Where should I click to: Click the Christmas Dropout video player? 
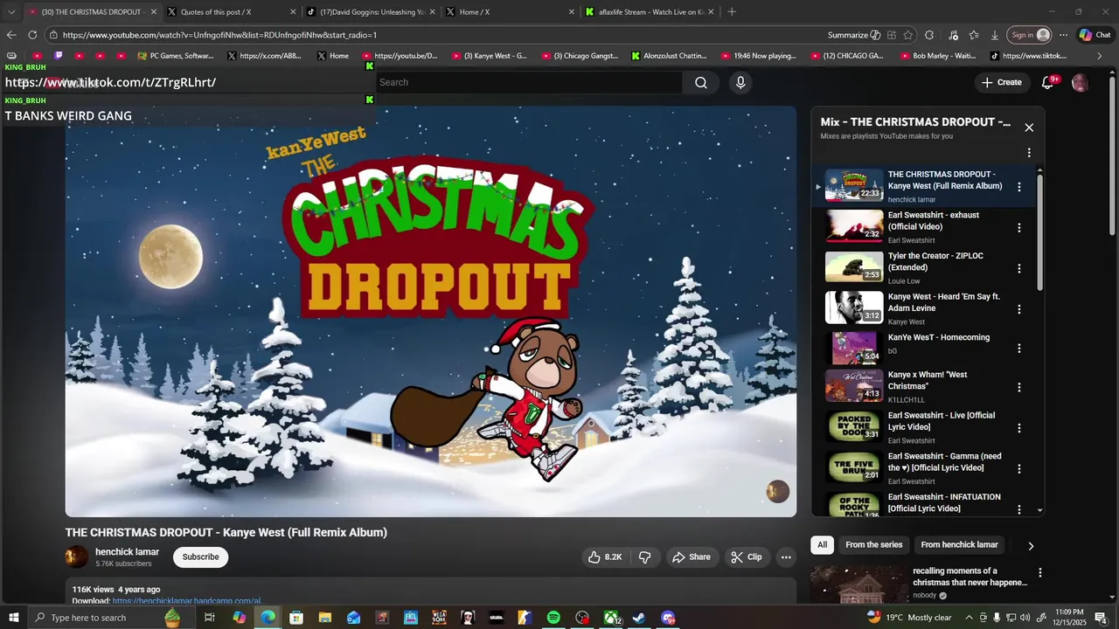[431, 312]
